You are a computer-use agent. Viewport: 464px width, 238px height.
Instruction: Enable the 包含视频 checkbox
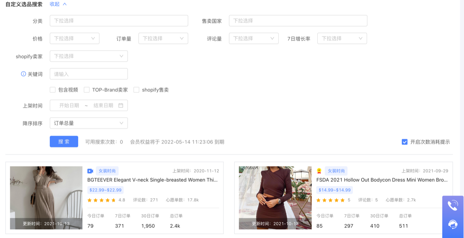pyautogui.click(x=53, y=90)
